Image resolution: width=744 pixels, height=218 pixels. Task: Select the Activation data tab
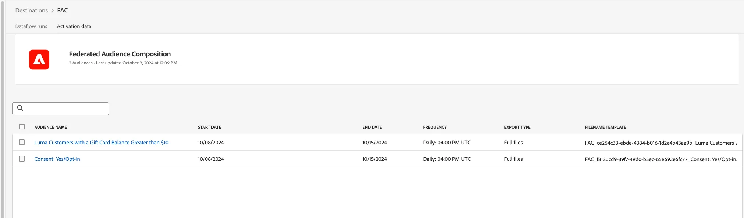tap(74, 26)
